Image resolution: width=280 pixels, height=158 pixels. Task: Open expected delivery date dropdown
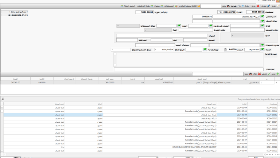[x=112, y=50]
